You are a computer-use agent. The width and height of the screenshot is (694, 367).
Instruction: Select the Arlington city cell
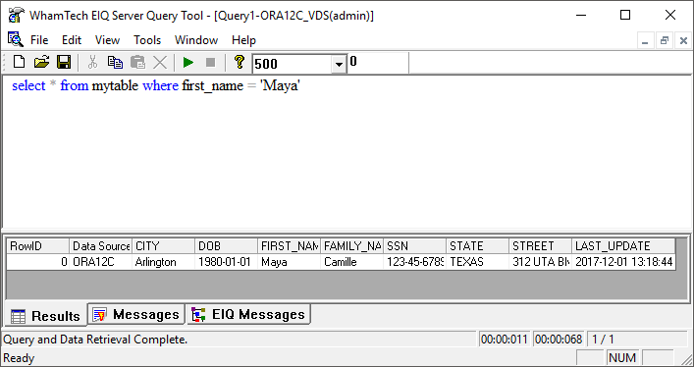point(163,262)
